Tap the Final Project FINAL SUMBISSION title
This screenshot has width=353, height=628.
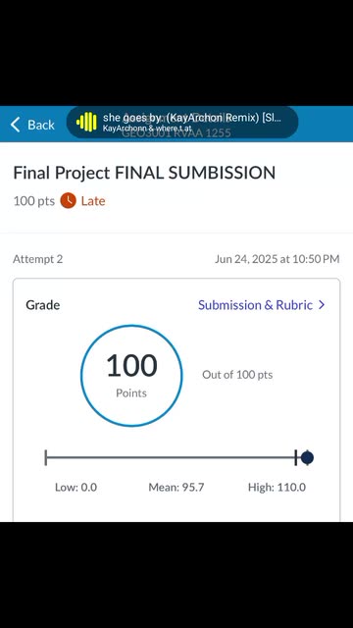click(x=144, y=173)
